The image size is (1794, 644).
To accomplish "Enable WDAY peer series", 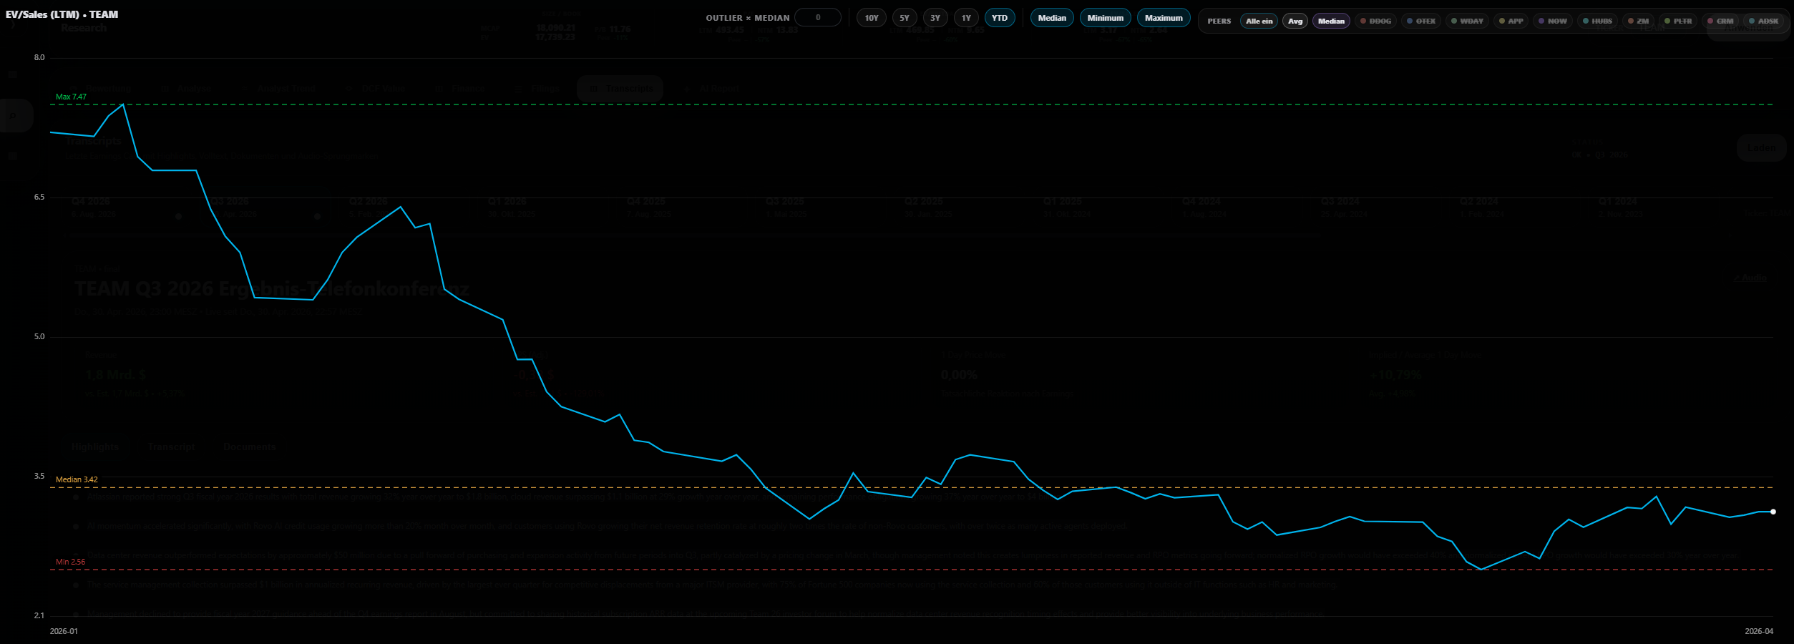I will coord(1467,21).
